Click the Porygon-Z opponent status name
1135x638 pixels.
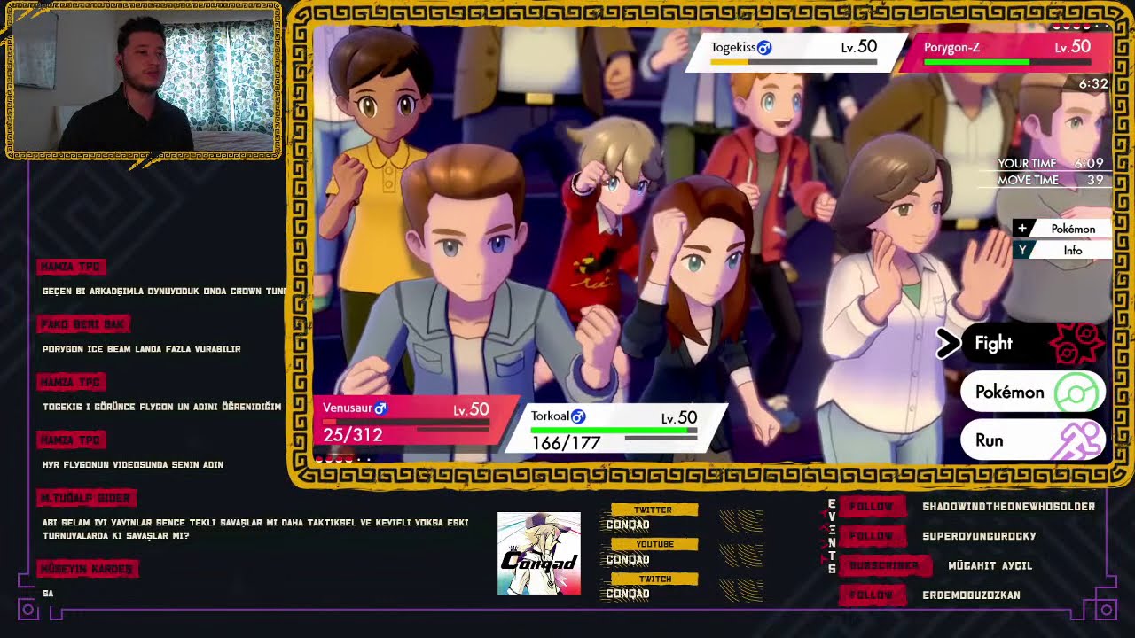point(951,48)
